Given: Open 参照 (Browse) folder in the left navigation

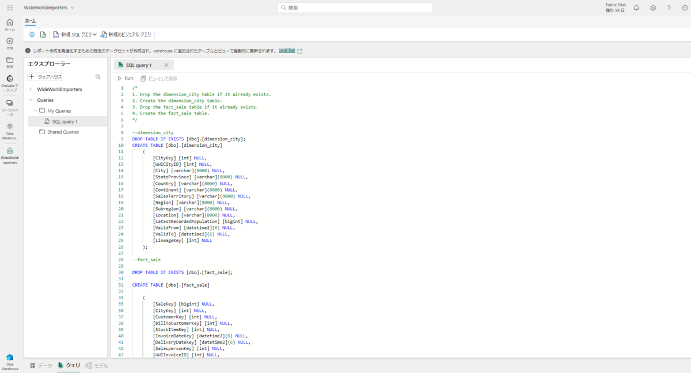Looking at the screenshot, I should [10, 62].
